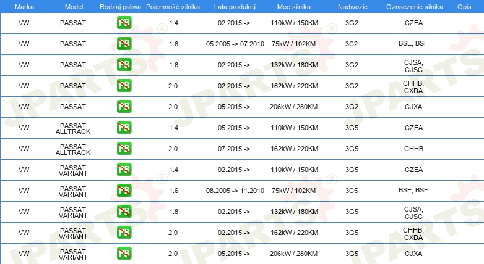Click '75kW / 102KM' in the 3C2 row
484x264 pixels.
point(293,44)
